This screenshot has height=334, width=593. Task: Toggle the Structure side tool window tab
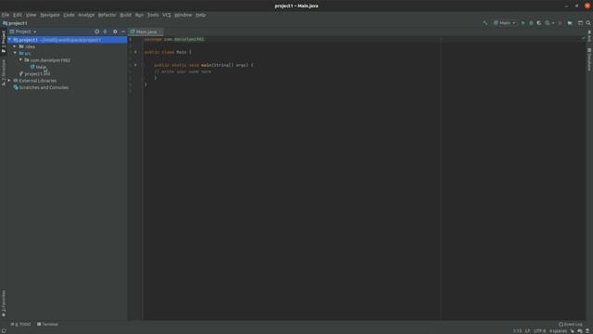point(4,72)
